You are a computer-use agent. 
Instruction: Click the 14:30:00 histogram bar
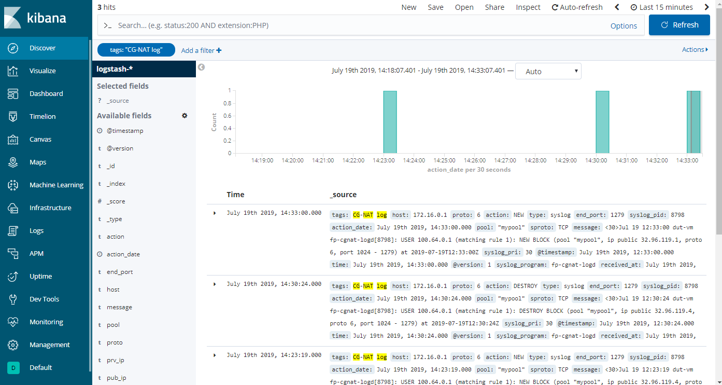pos(602,122)
